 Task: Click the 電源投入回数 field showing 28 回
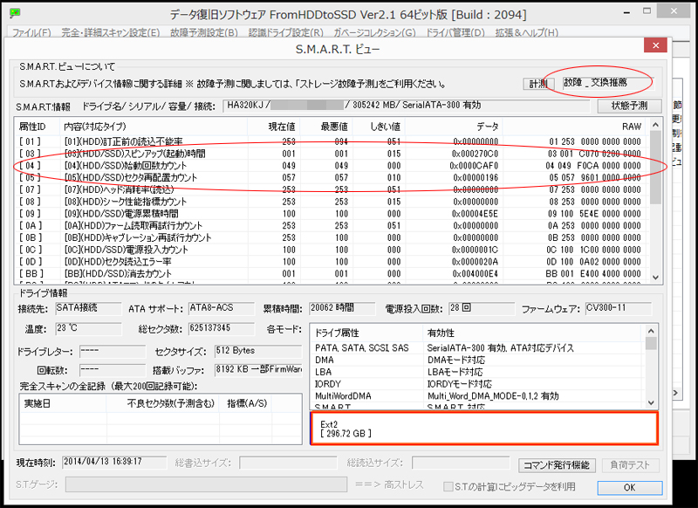pos(482,308)
